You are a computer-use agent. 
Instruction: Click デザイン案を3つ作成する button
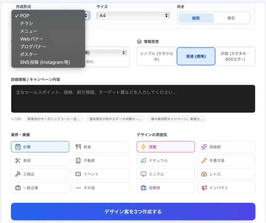tap(133, 212)
